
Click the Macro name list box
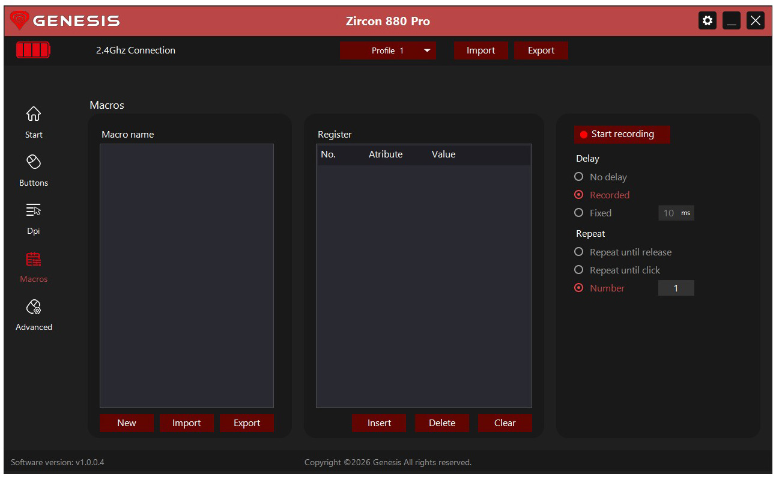tap(187, 276)
